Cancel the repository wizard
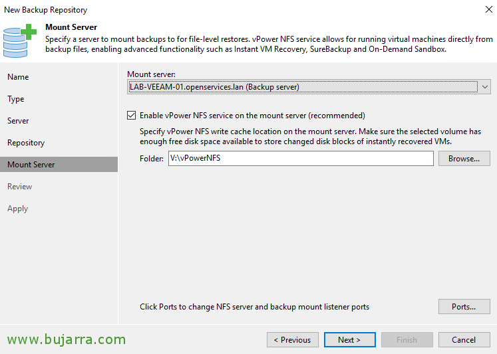 [x=464, y=340]
